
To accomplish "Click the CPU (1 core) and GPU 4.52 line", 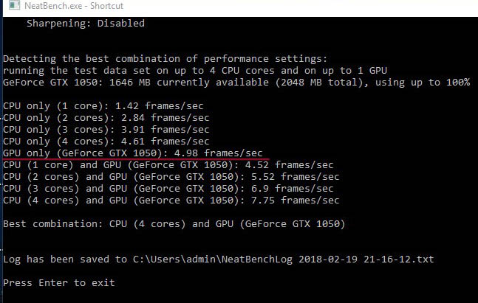I will click(x=168, y=165).
